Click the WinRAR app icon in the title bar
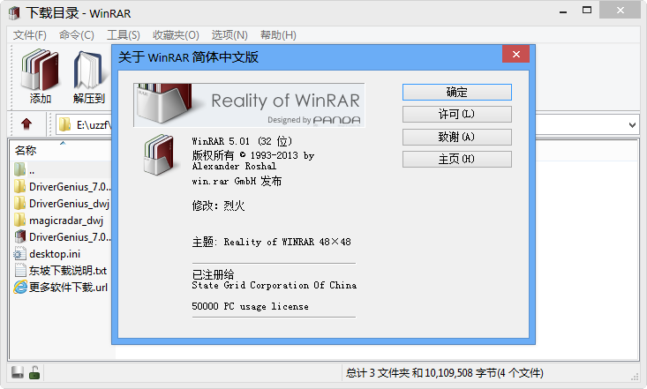 pyautogui.click(x=13, y=12)
